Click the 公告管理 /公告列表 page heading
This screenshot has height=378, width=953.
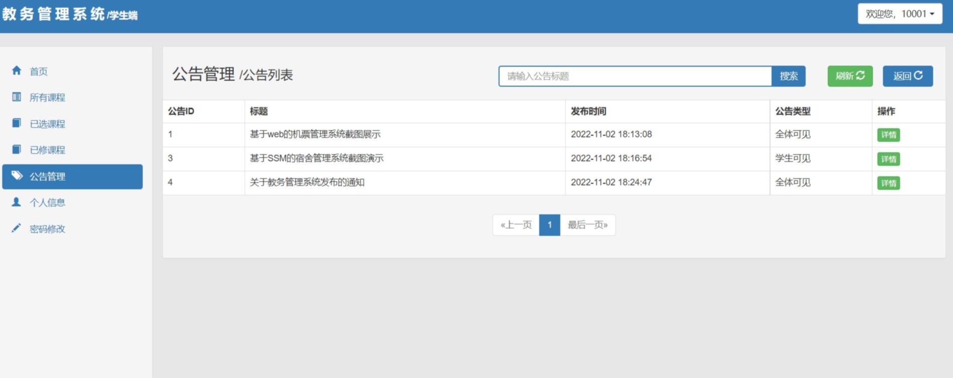(x=232, y=75)
